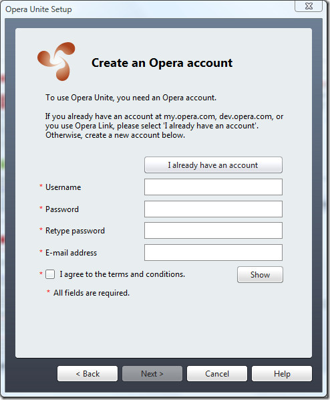330x400 pixels.
Task: Click the 'Retype password' label
Action: tap(75, 231)
